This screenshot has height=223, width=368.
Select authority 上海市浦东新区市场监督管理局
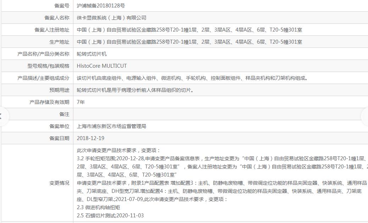[x=111, y=126]
